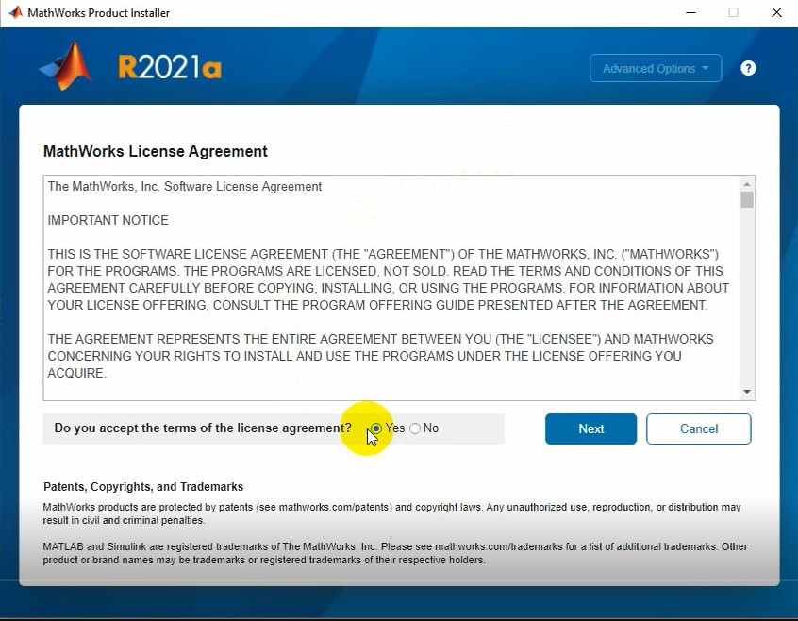This screenshot has width=798, height=621.
Task: Cancel the installation
Action: tap(698, 428)
